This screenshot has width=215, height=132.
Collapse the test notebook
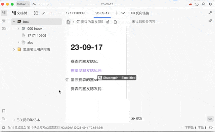click(x=14, y=22)
